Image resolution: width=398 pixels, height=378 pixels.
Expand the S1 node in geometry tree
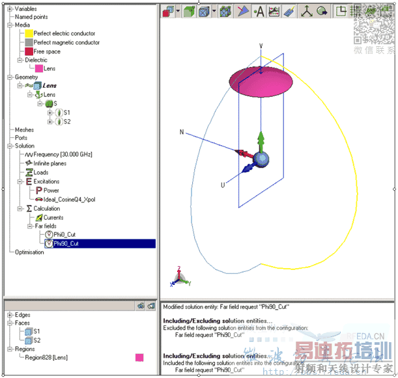[x=50, y=113]
